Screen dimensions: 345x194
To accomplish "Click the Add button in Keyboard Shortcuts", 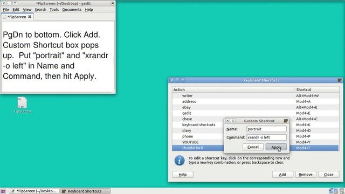I will coord(282,175).
